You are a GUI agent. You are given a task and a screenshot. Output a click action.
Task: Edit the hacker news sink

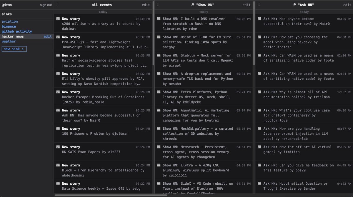point(48,36)
